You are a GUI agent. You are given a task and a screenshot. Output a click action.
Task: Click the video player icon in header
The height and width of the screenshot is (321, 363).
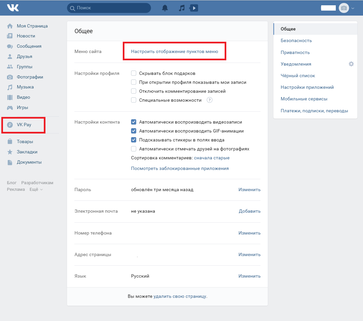(x=194, y=8)
